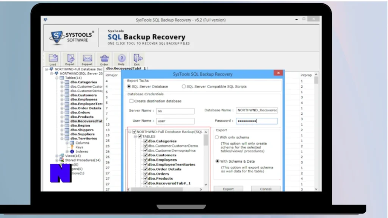Click the Exit toolbar icon

tap(138, 59)
